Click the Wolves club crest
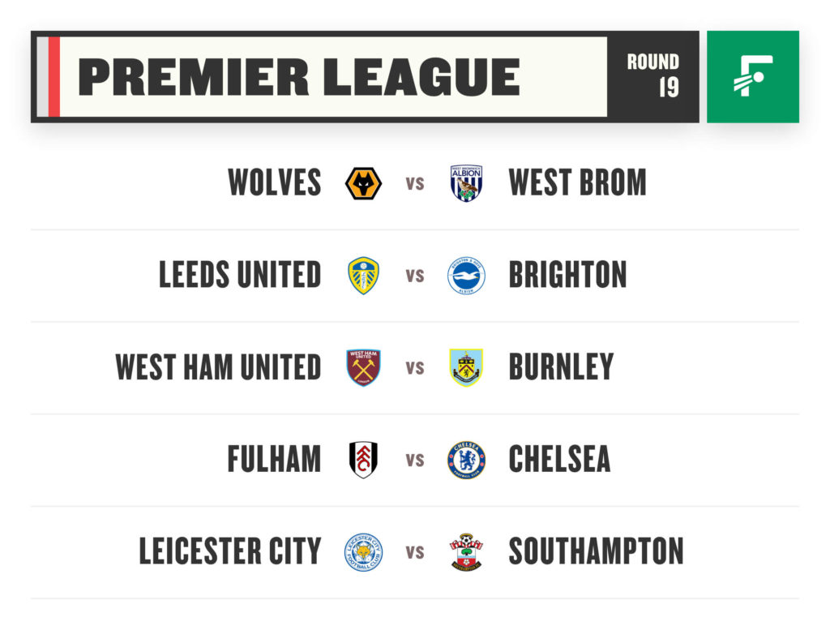The image size is (830, 630). pyautogui.click(x=363, y=183)
